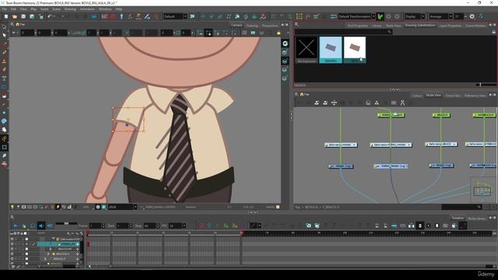Click the yellow bounding-box icon in the top toolbar
The width and height of the screenshot is (498, 280).
tap(299, 16)
